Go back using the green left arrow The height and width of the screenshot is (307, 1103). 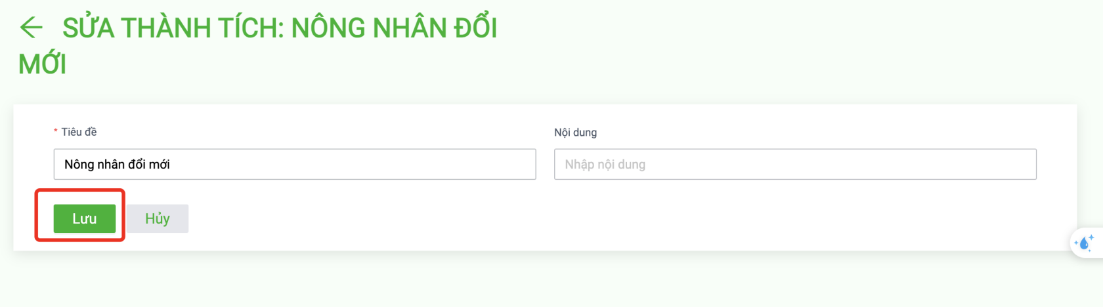[31, 28]
